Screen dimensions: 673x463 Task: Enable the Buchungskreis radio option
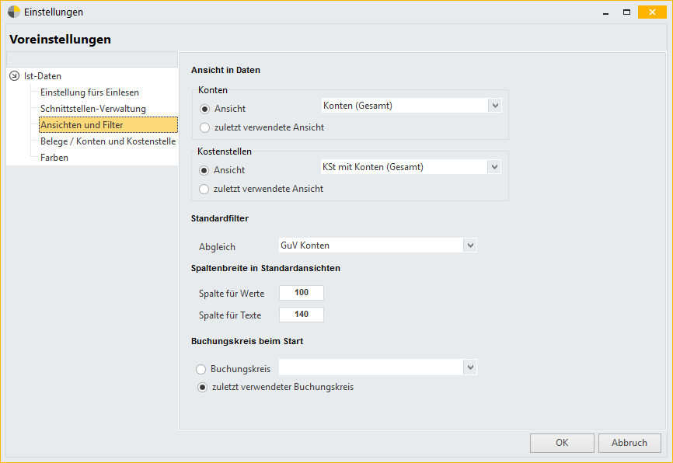201,369
